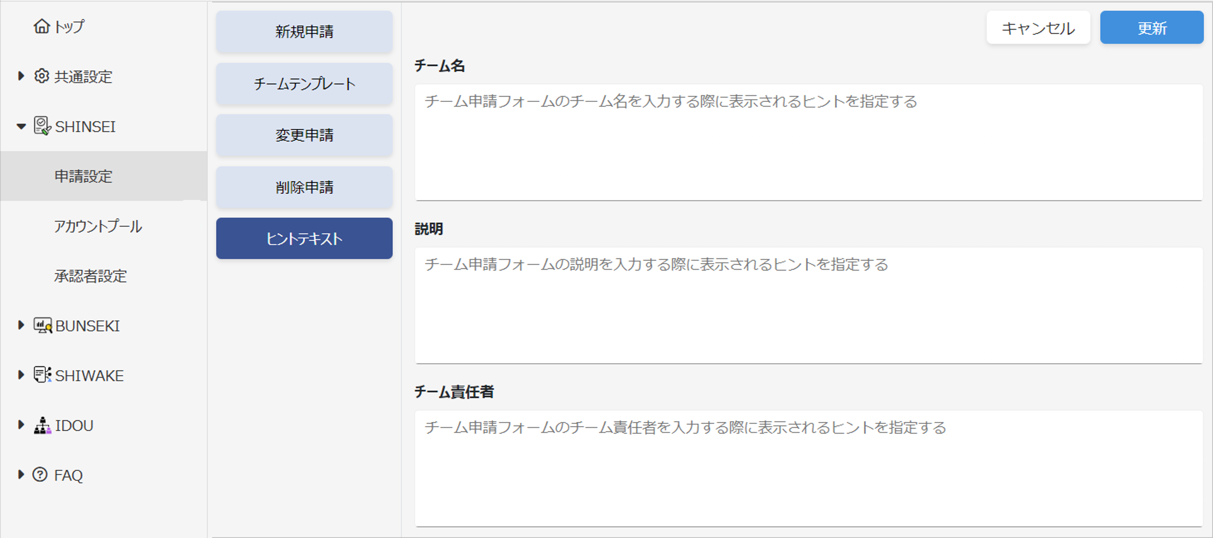Expand the 共通設定 tree section

pyautogui.click(x=21, y=76)
